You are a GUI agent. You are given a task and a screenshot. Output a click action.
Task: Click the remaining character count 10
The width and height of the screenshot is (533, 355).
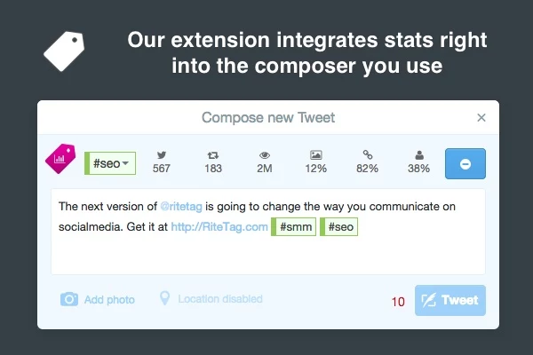(x=398, y=302)
